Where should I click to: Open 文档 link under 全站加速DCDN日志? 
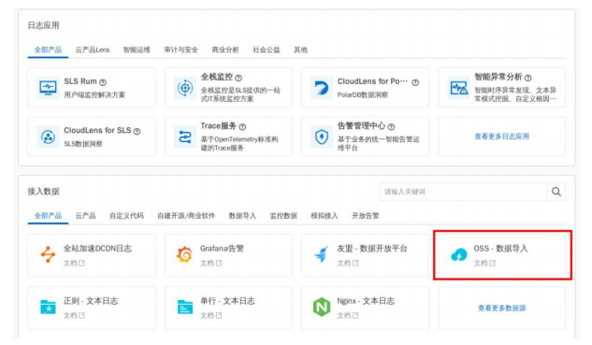point(74,263)
